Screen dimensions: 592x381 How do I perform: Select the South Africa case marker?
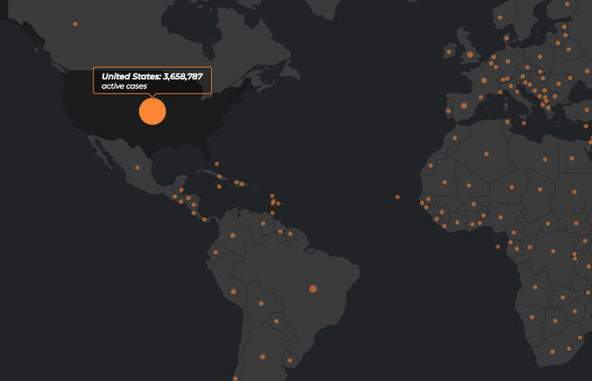553,352
